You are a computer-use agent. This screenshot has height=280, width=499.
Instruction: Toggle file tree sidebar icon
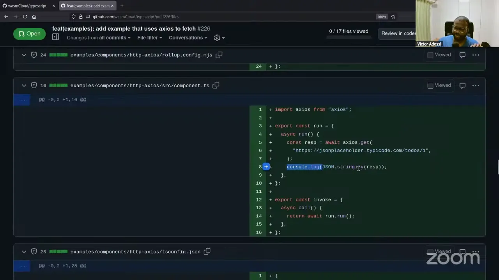[55, 37]
